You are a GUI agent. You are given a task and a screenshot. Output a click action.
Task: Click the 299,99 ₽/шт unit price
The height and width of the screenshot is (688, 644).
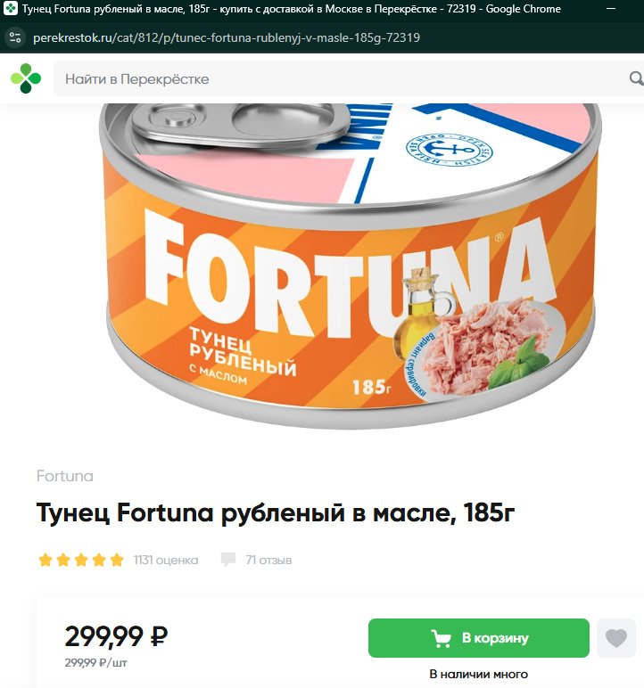(96, 662)
